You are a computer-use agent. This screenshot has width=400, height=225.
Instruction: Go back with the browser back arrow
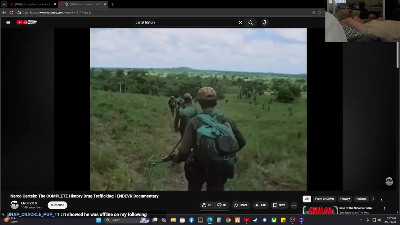tap(4, 12)
